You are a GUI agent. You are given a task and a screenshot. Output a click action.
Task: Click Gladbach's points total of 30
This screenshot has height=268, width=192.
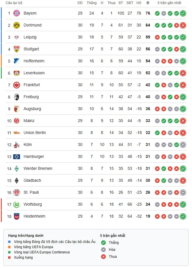pos(148,180)
